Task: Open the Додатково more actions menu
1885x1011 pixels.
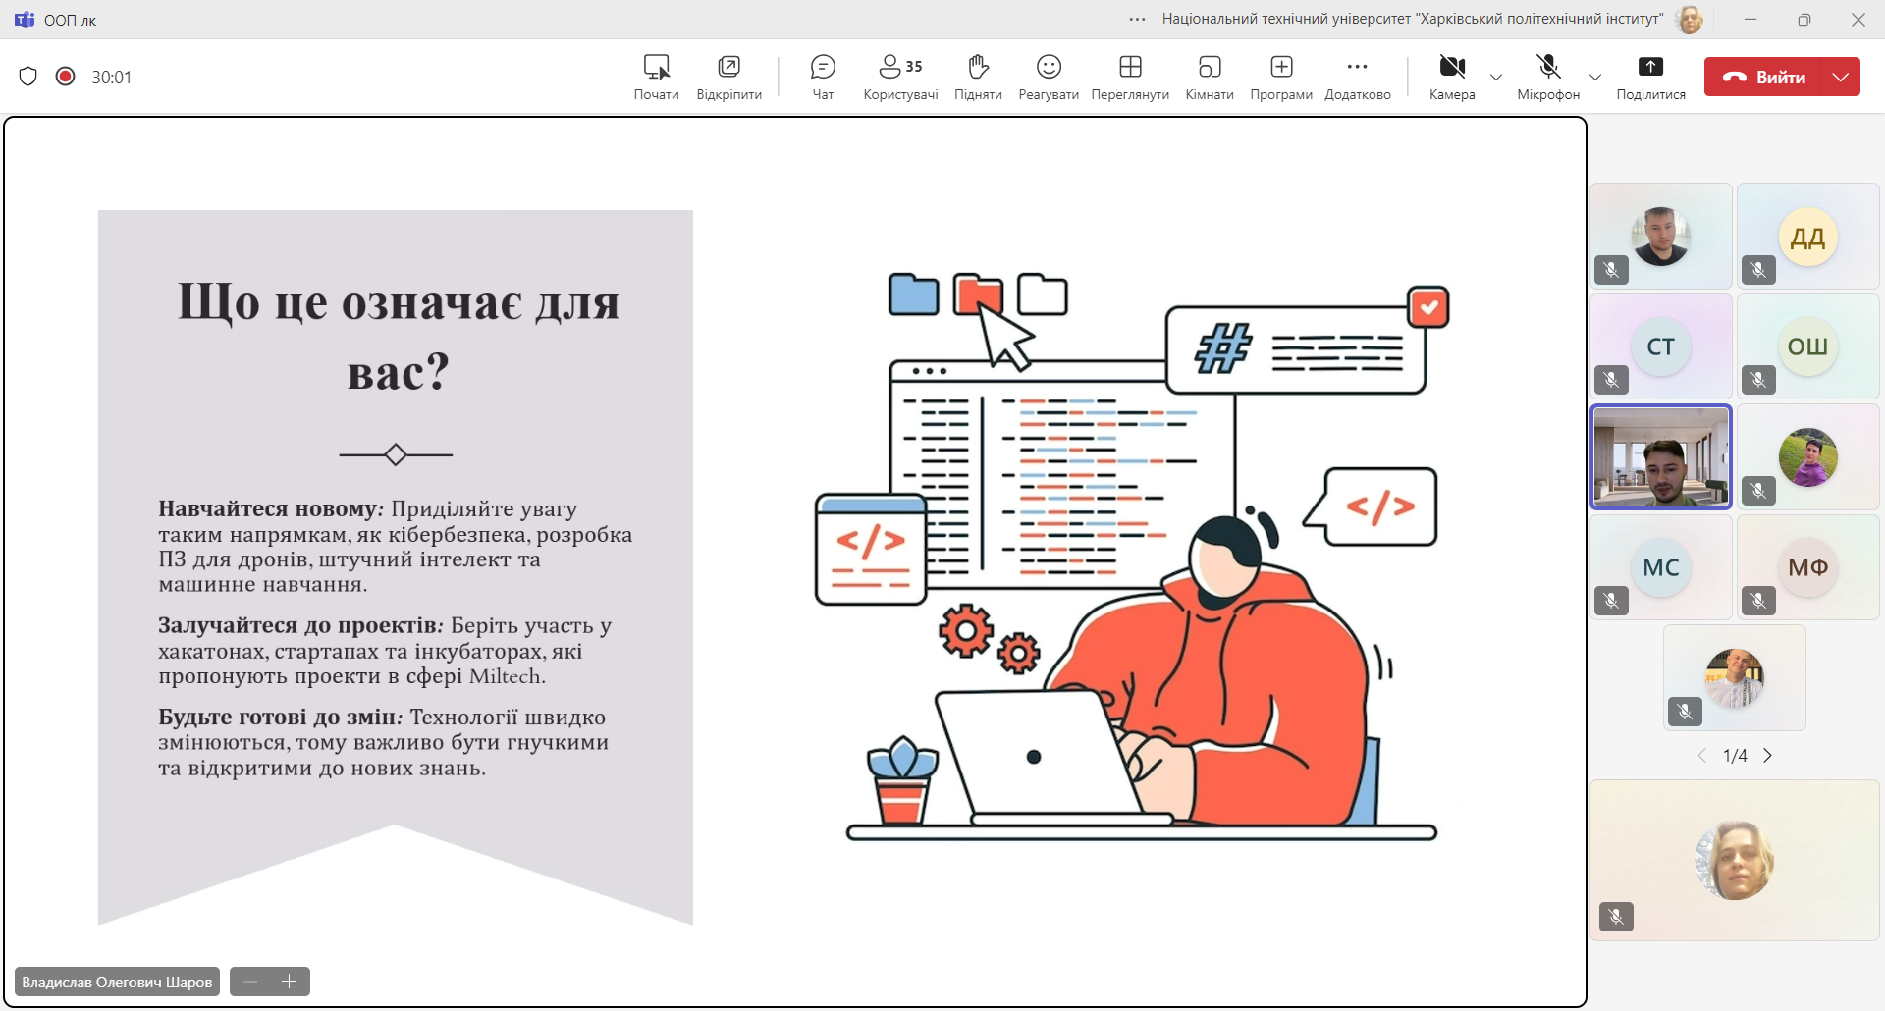Action: tap(1358, 77)
